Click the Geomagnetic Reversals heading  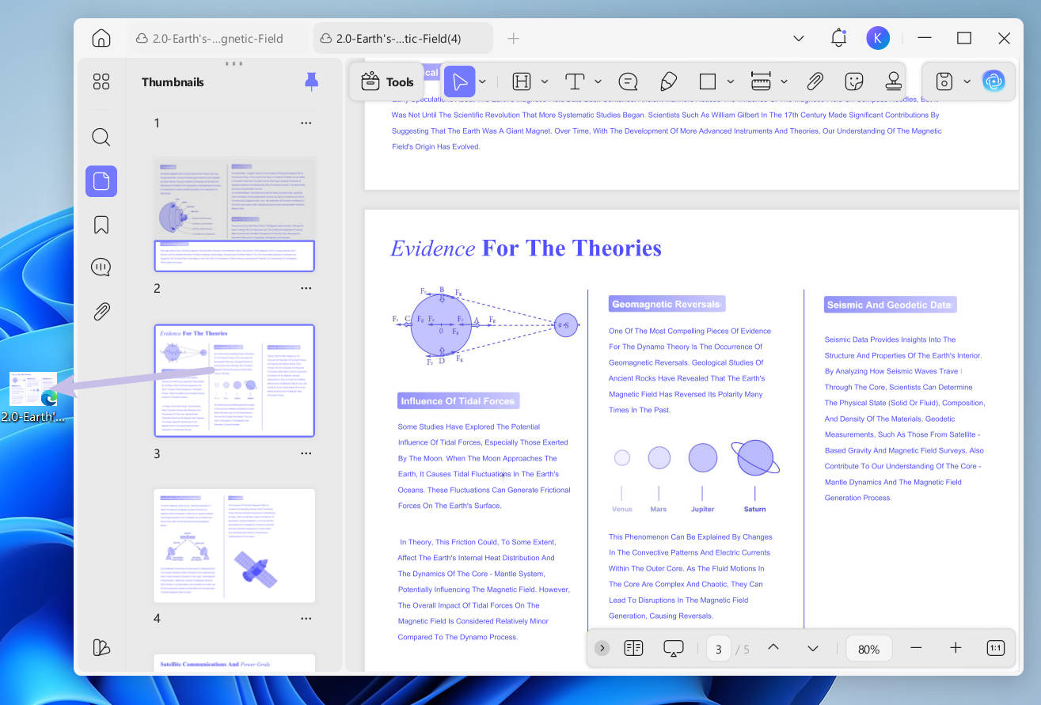pos(667,304)
